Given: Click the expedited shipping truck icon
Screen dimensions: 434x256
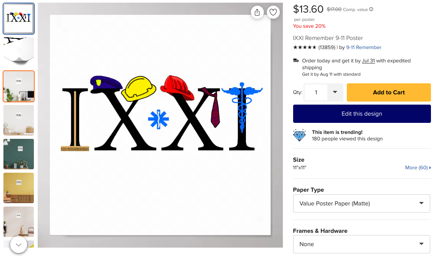Looking at the screenshot, I should [296, 60].
